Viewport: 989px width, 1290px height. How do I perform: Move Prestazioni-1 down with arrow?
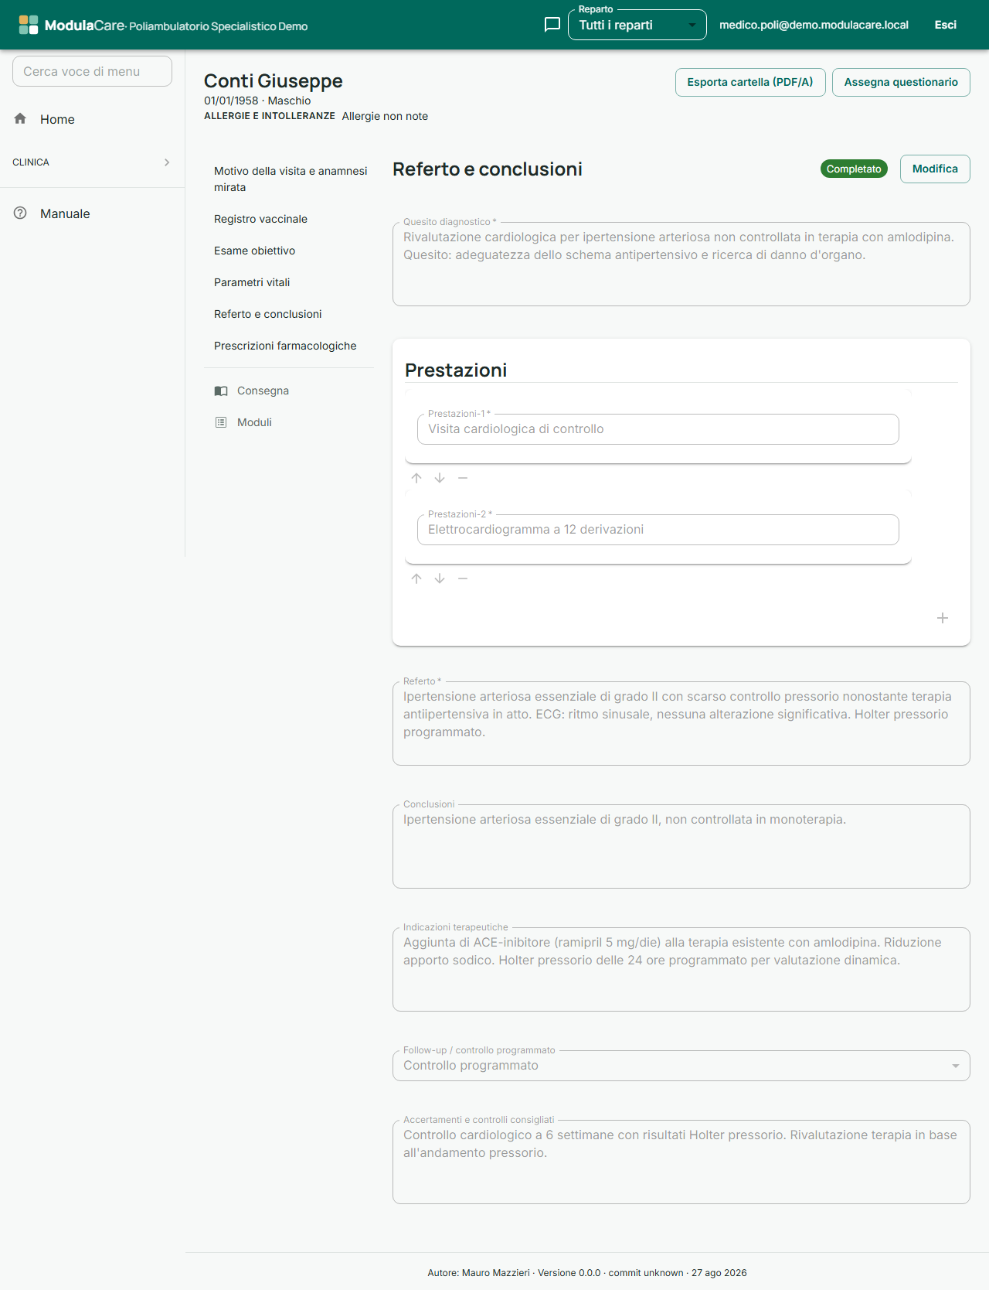440,478
